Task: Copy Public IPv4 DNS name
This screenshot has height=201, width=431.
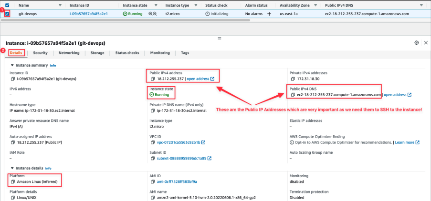Action: pyautogui.click(x=293, y=95)
